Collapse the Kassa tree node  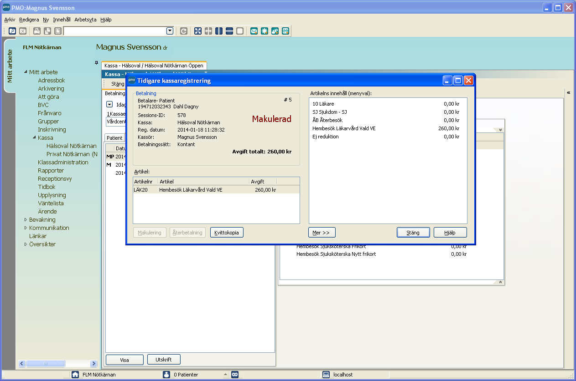point(35,137)
